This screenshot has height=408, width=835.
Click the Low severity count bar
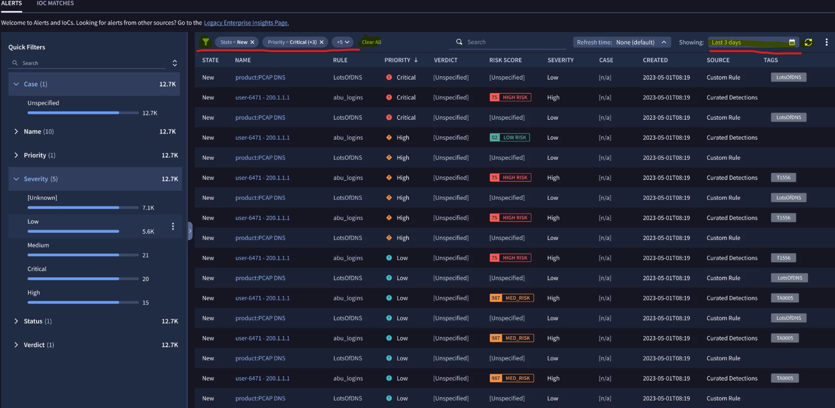click(x=83, y=231)
